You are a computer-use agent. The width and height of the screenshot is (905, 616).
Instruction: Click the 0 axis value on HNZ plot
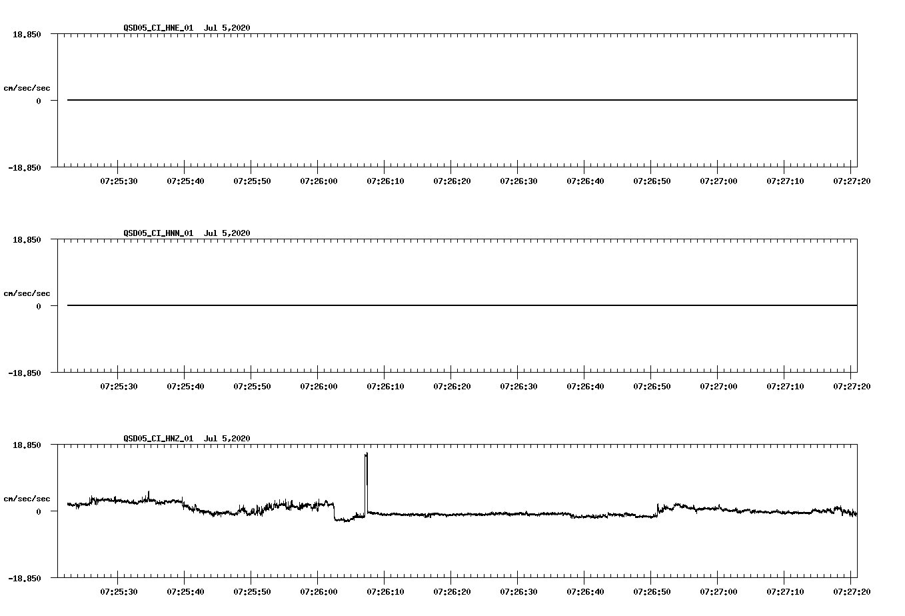39,511
